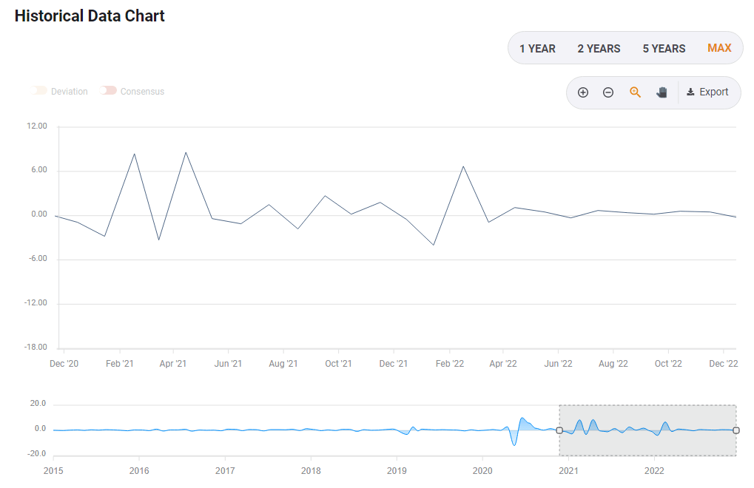
Task: Click the peak data point near Apr '21
Action: tap(186, 152)
